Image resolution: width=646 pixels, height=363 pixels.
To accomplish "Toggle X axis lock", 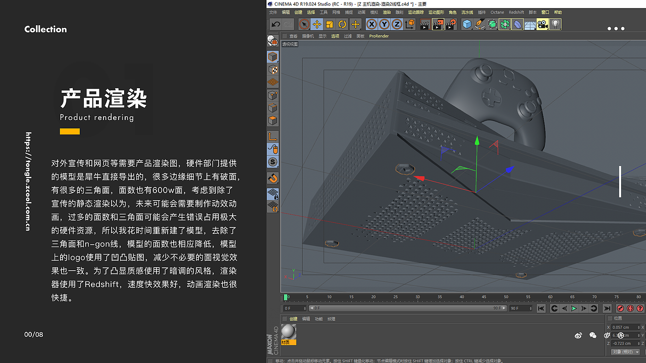I will tap(371, 24).
